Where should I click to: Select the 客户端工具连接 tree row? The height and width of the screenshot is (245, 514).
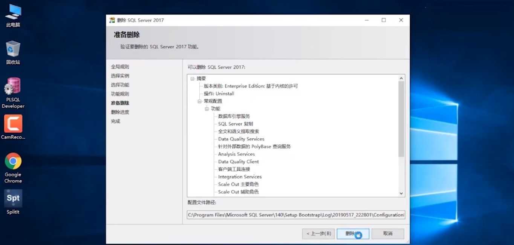(x=234, y=169)
